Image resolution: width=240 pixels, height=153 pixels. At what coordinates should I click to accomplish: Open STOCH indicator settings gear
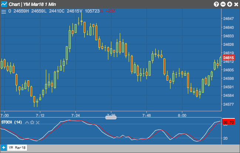tap(32, 122)
